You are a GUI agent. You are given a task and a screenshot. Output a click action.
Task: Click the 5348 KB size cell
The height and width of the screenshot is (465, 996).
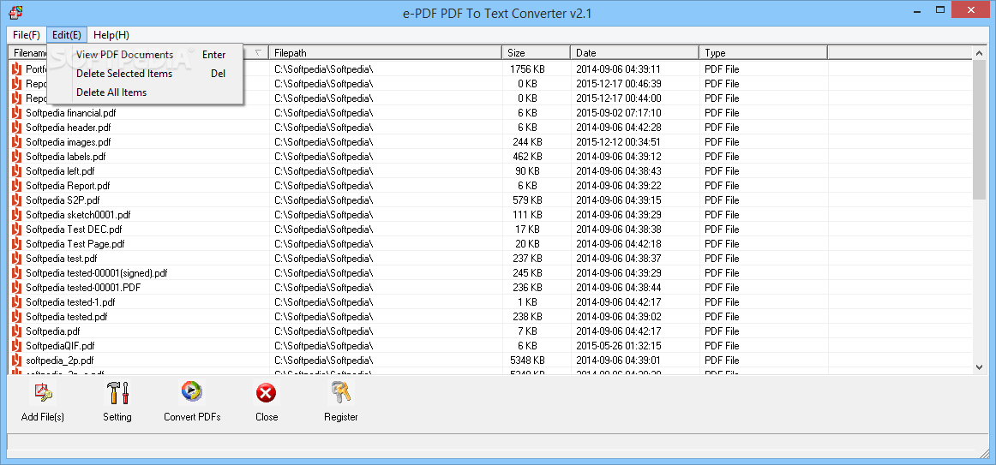tap(527, 361)
